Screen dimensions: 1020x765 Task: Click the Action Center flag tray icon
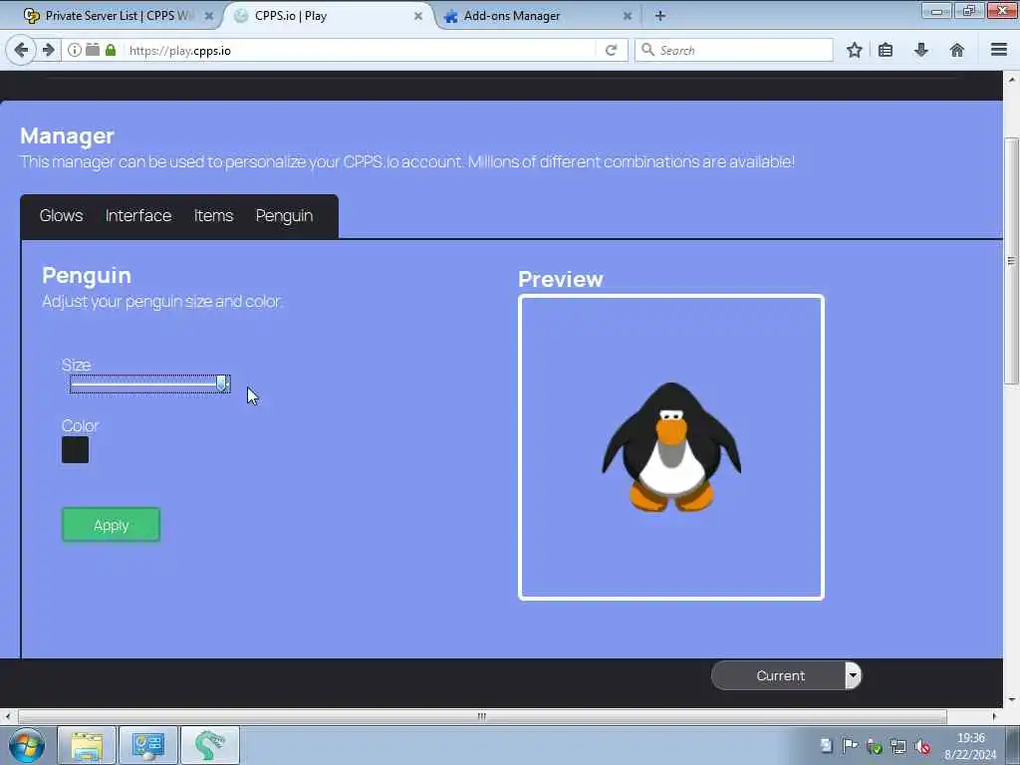pos(850,746)
